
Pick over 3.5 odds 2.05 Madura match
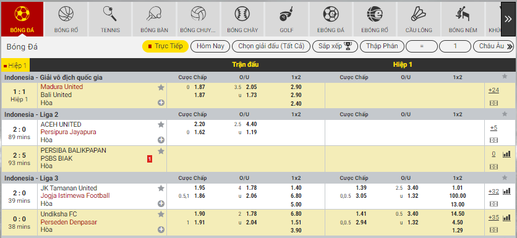pyautogui.click(x=251, y=87)
